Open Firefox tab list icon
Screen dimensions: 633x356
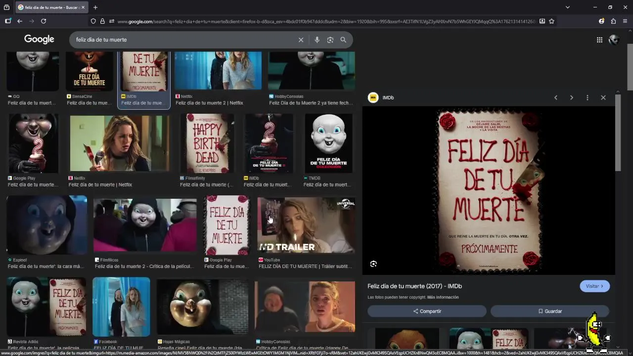click(7, 7)
